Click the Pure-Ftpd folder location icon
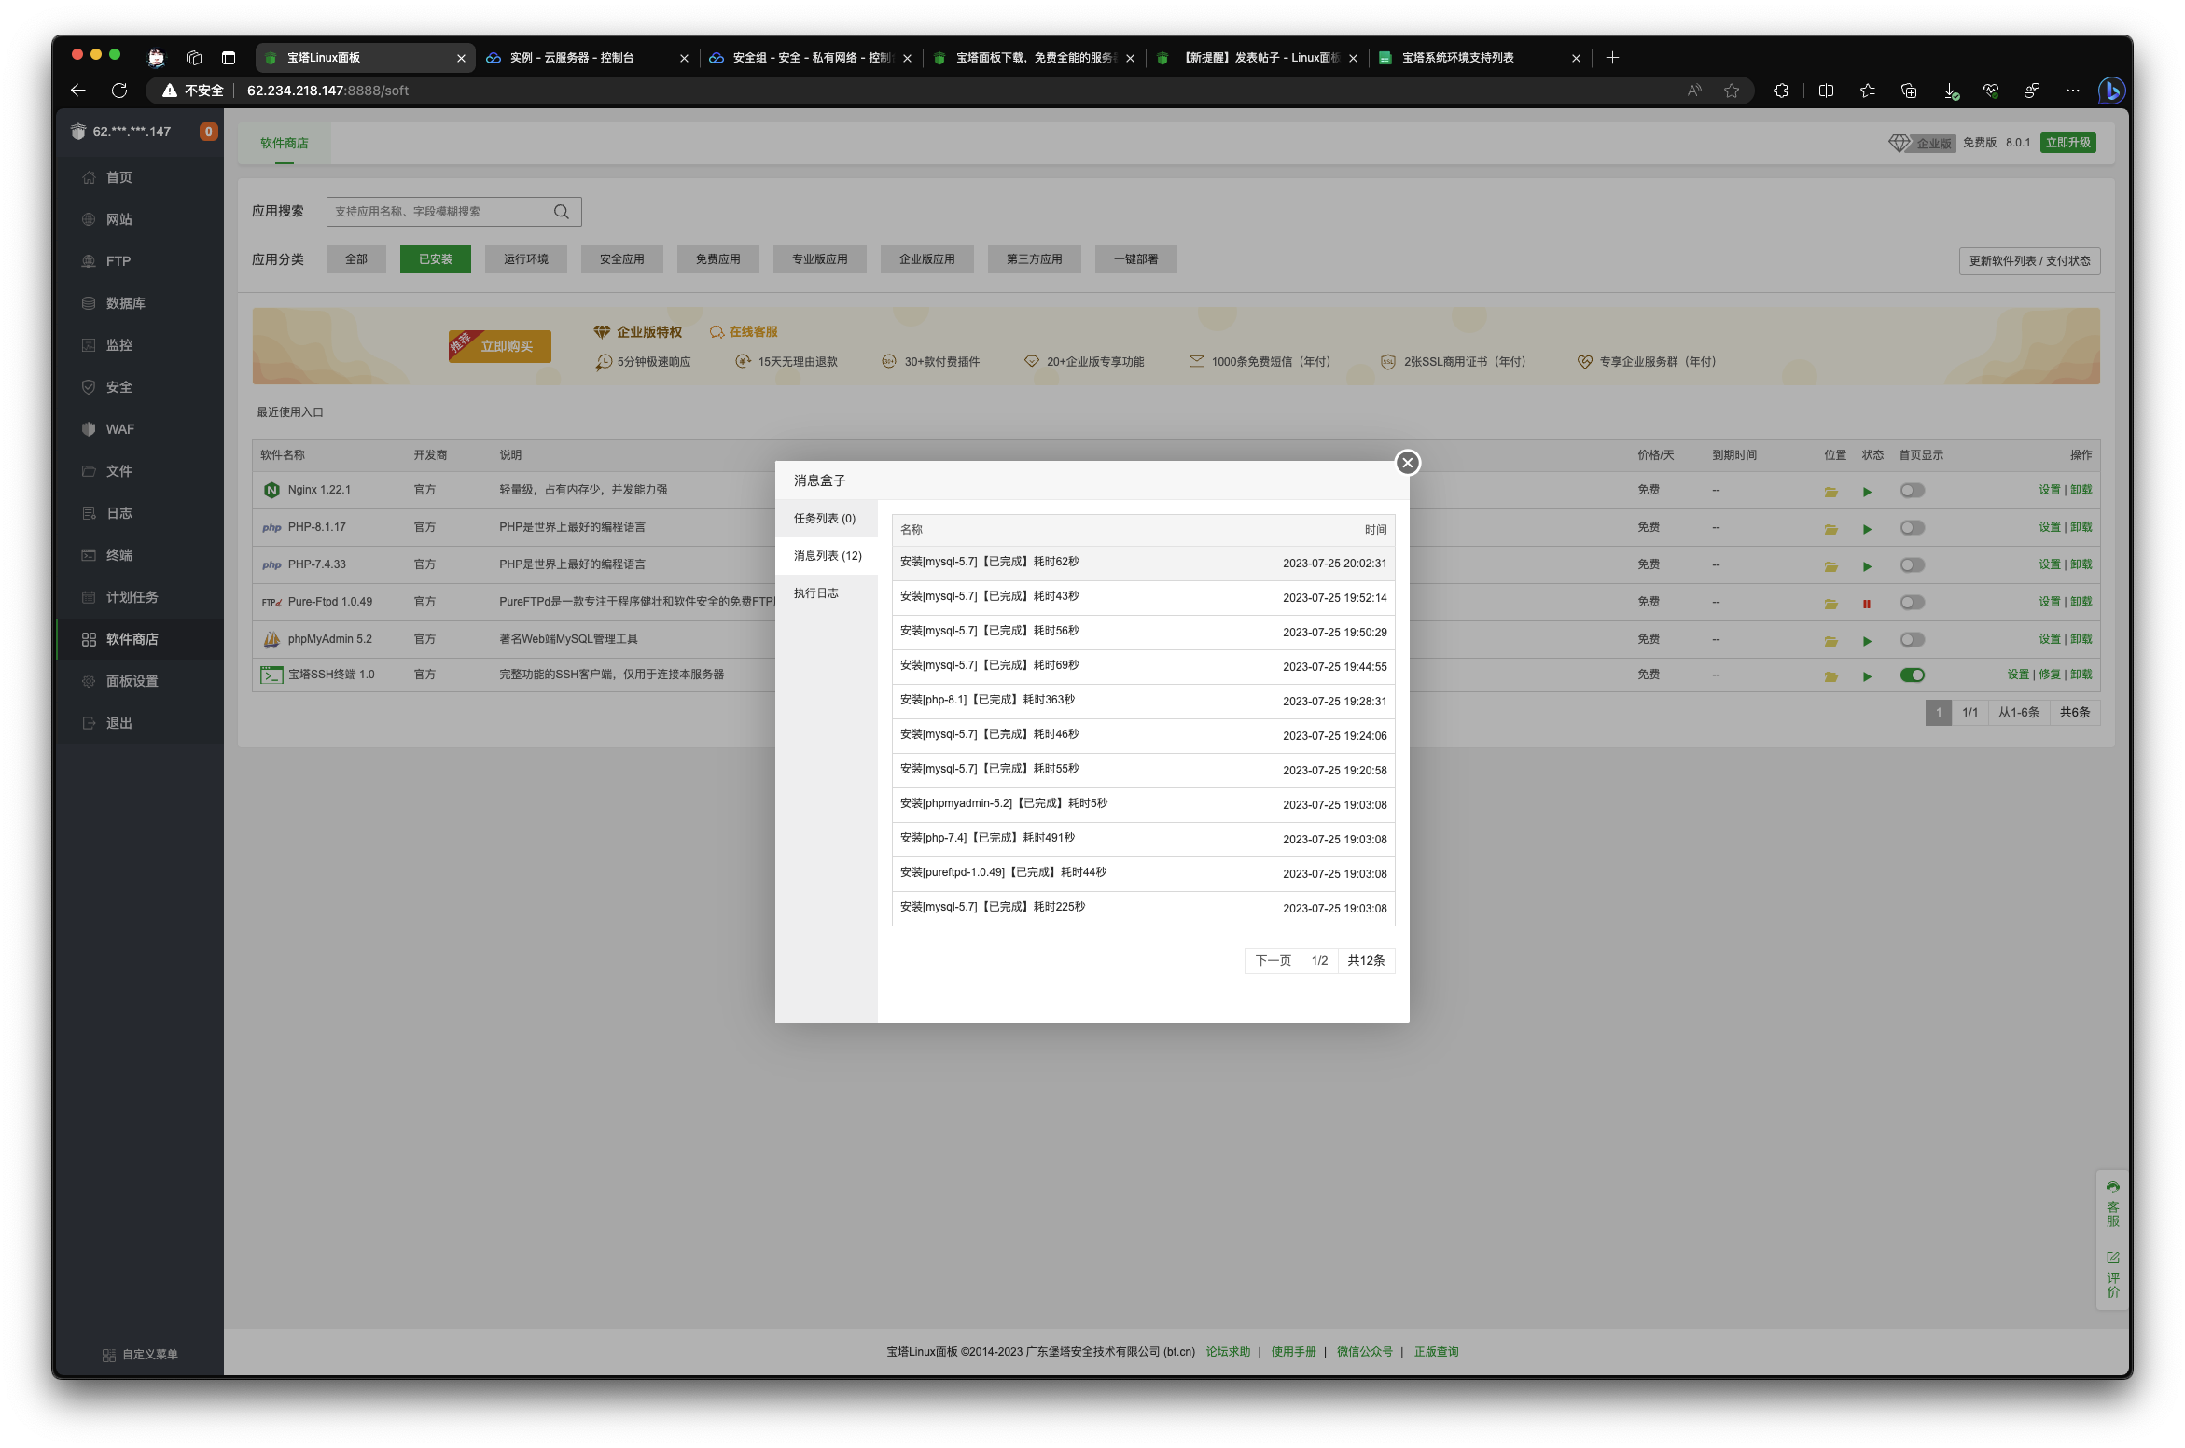The width and height of the screenshot is (2185, 1448). click(x=1830, y=604)
